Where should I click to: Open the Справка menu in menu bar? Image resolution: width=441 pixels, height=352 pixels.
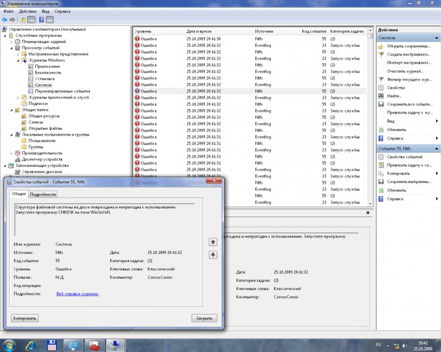[62, 11]
